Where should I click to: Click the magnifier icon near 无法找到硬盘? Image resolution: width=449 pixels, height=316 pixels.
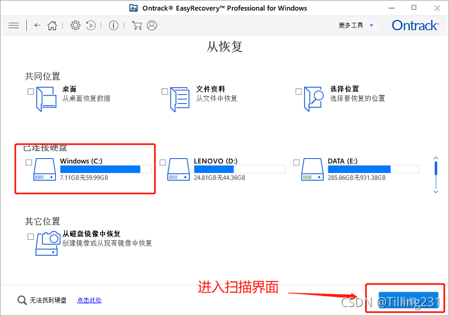coord(22,300)
